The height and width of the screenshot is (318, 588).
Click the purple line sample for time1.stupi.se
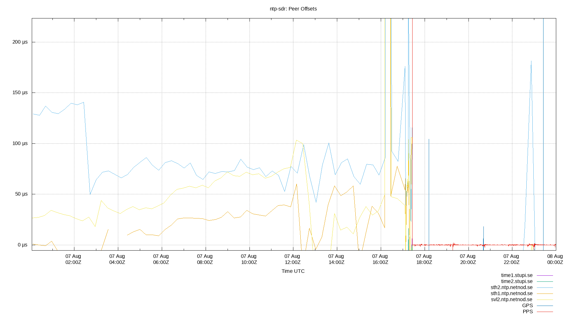tap(545, 275)
